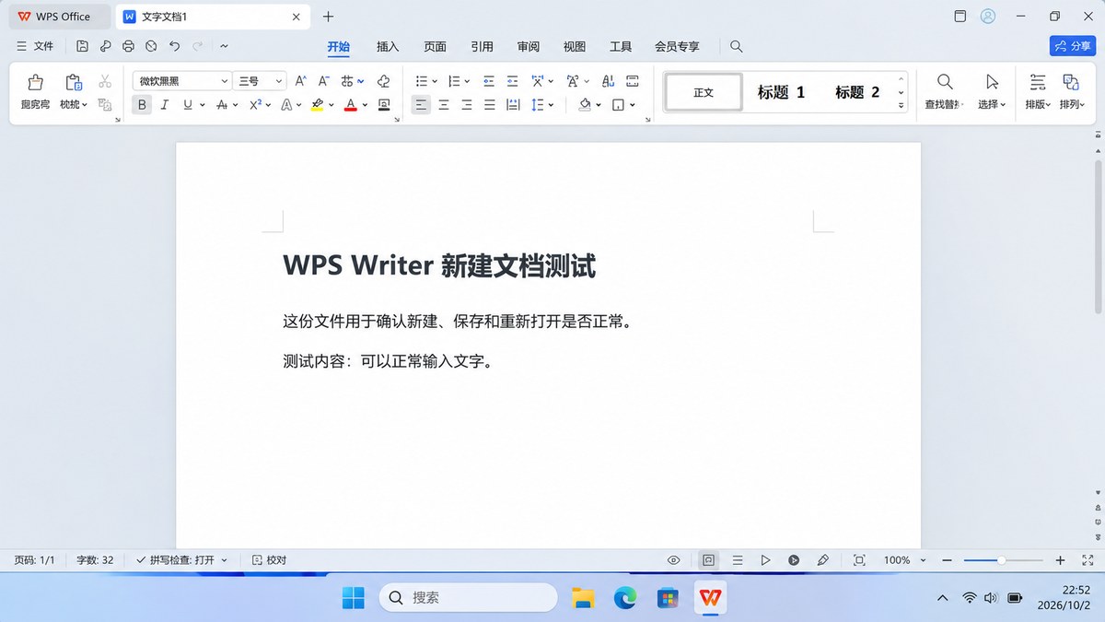Switch to the 视图 ribbon tab
This screenshot has height=622, width=1105.
tap(575, 46)
